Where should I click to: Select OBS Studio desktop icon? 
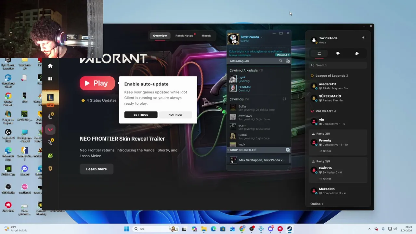[8, 189]
